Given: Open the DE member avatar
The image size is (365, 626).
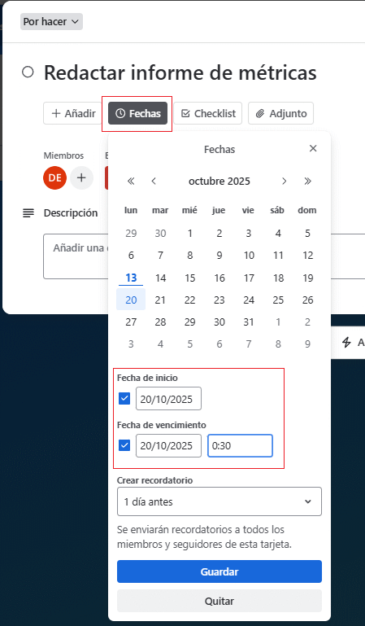Looking at the screenshot, I should (55, 177).
